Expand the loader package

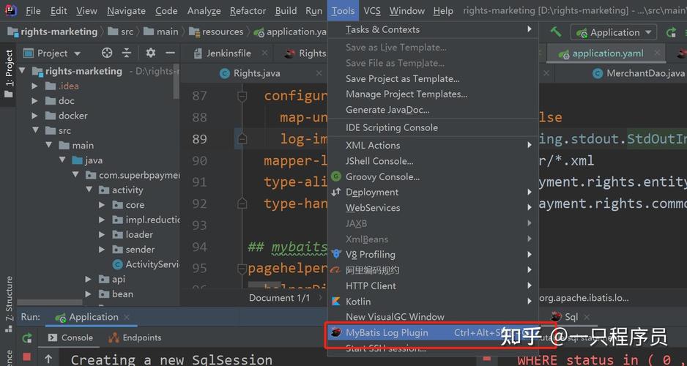tap(102, 235)
